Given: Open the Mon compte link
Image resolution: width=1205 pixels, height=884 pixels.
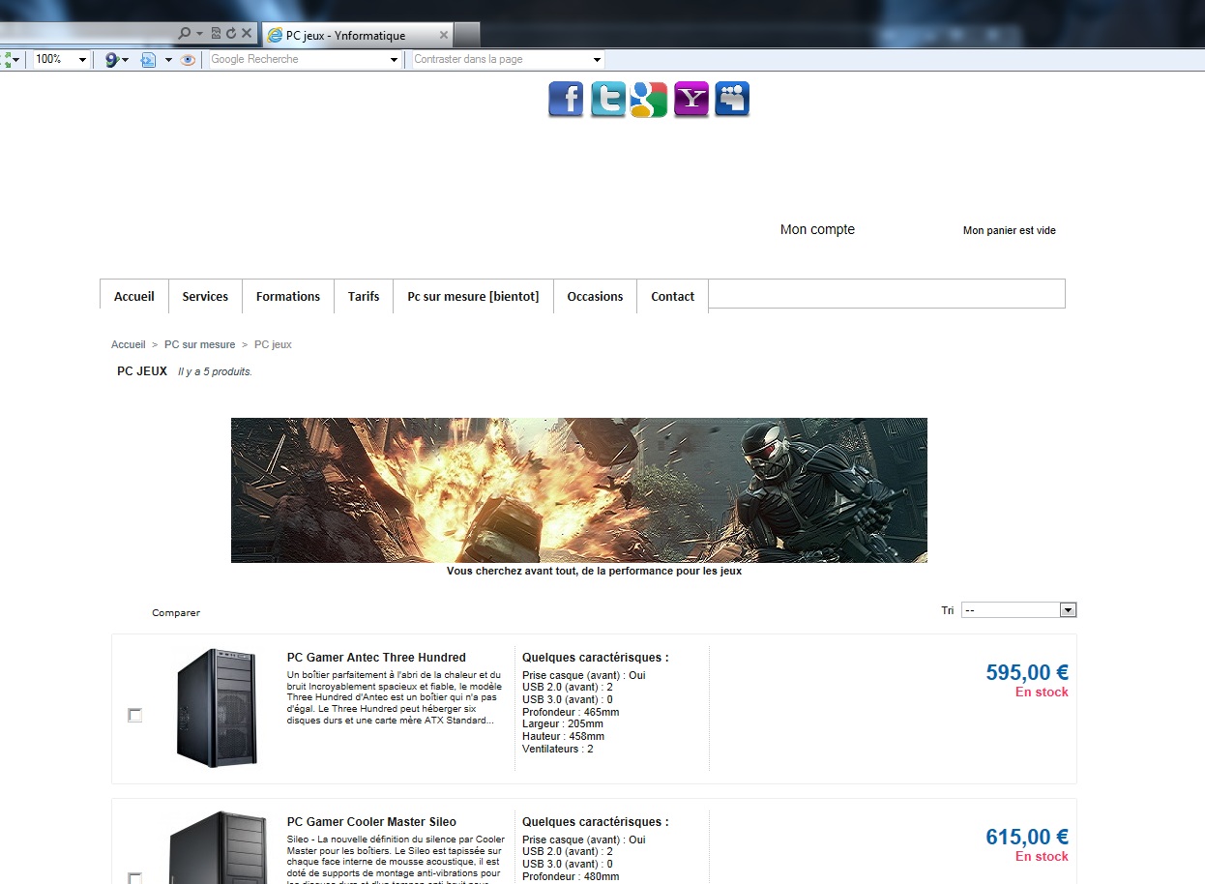Looking at the screenshot, I should point(817,229).
